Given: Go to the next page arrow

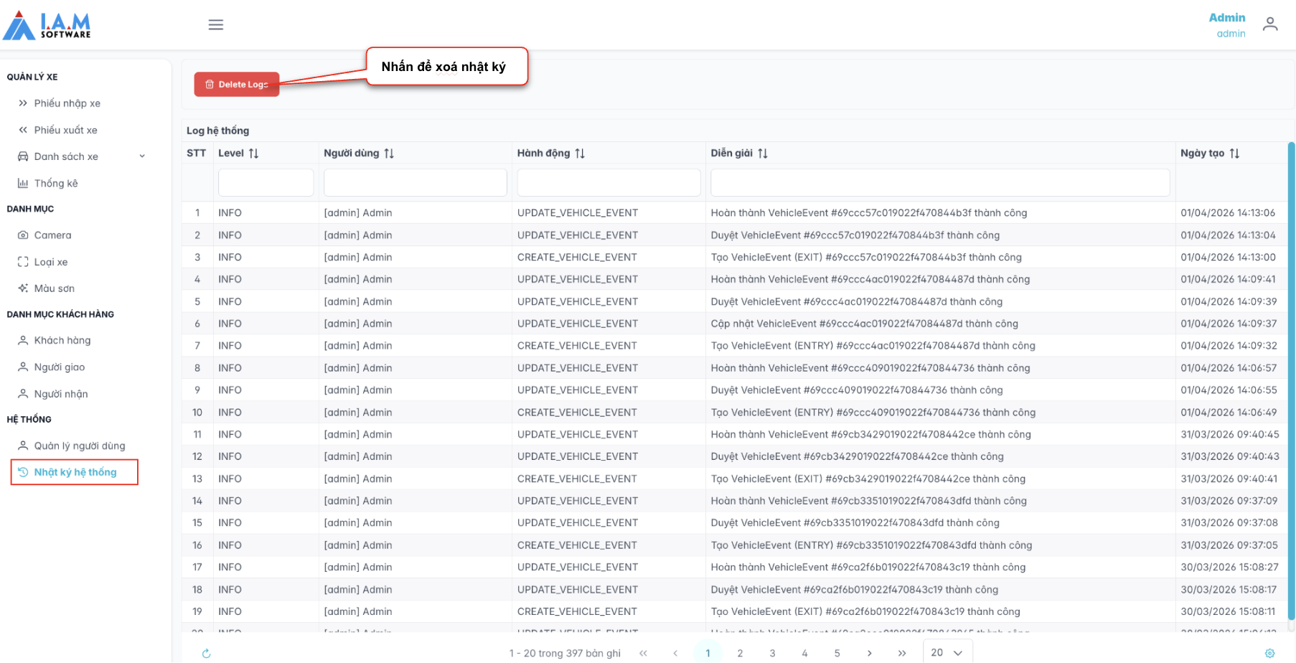Looking at the screenshot, I should [869, 653].
